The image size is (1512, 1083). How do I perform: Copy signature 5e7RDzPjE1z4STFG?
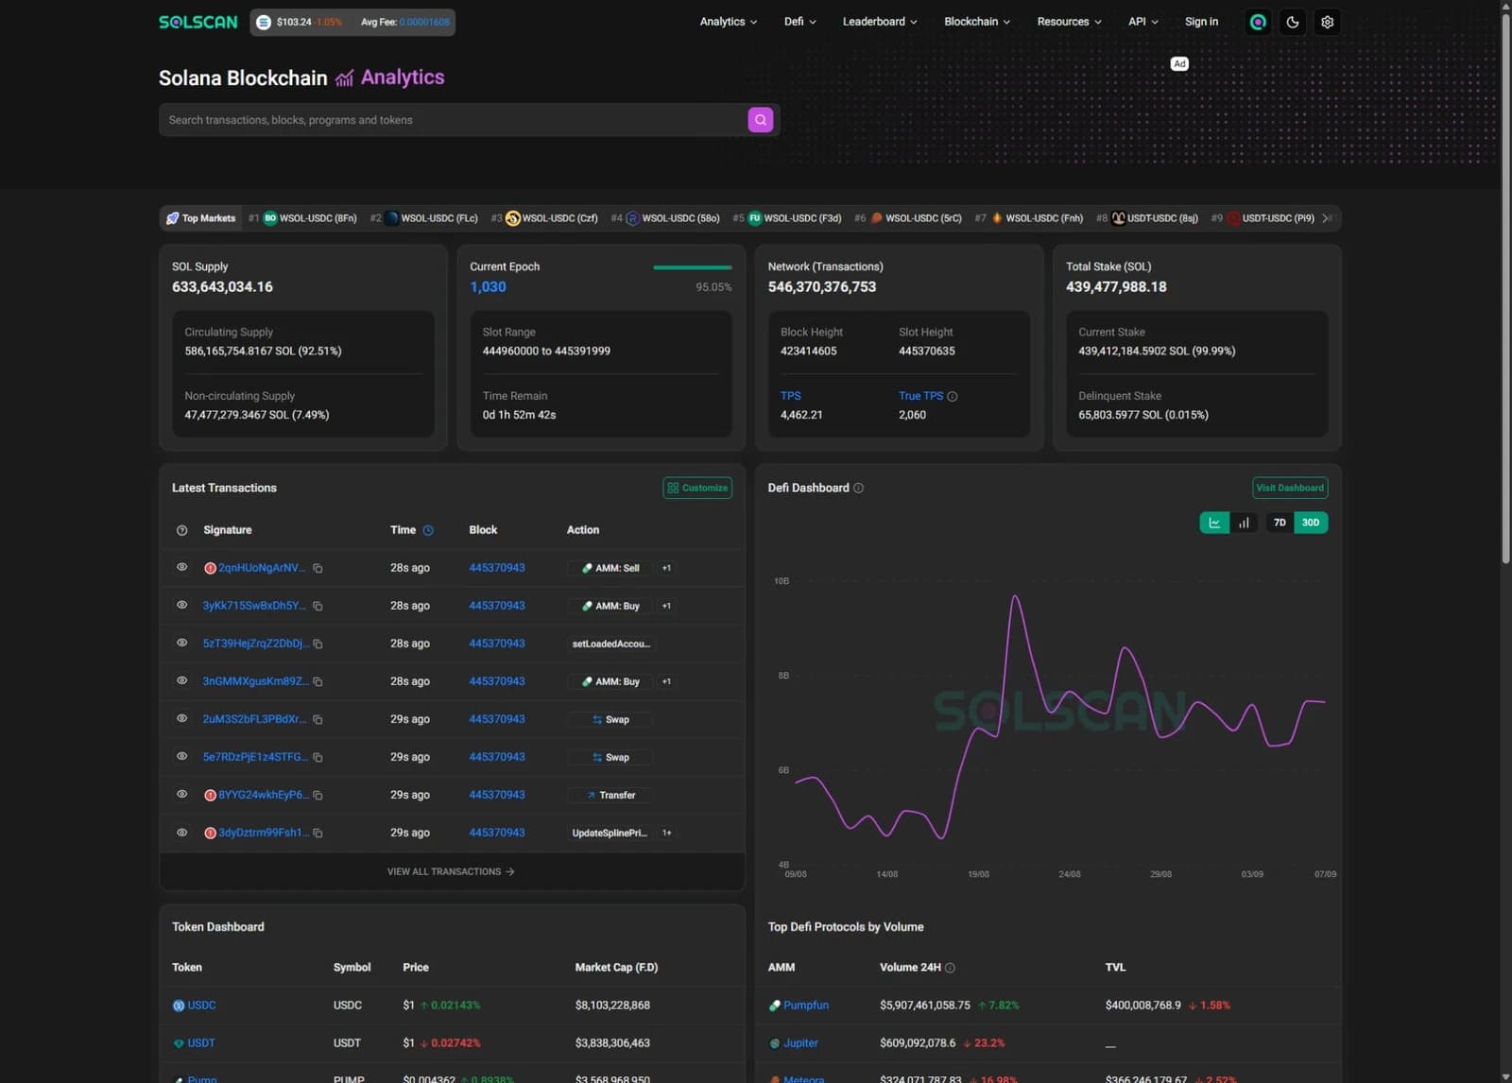coord(318,757)
